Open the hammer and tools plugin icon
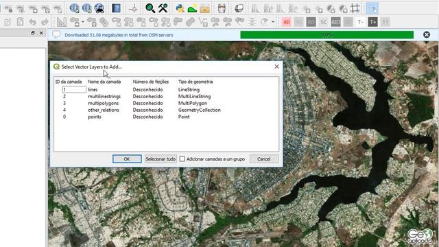 163,8
